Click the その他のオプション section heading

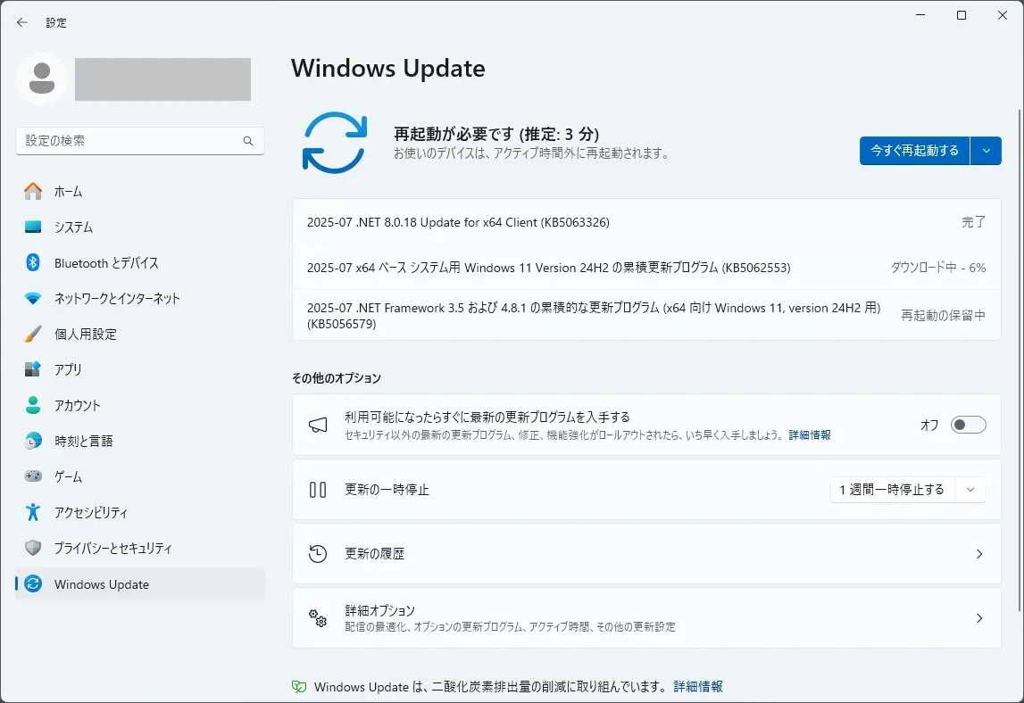[337, 378]
